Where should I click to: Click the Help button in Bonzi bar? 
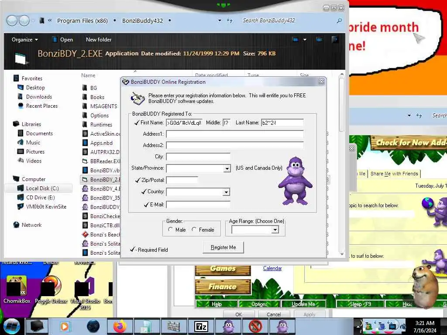pyautogui.click(x=217, y=304)
